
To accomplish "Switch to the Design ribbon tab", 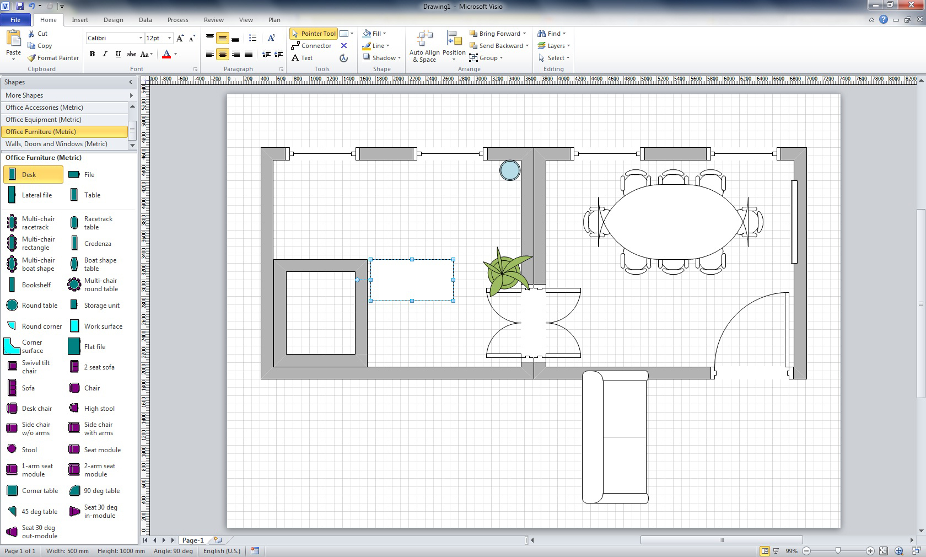I will pos(113,20).
